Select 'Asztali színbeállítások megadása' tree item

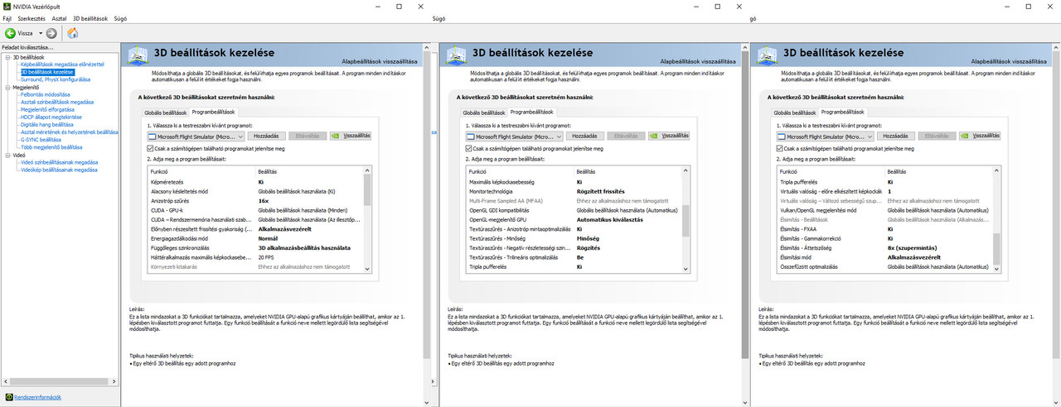click(57, 102)
